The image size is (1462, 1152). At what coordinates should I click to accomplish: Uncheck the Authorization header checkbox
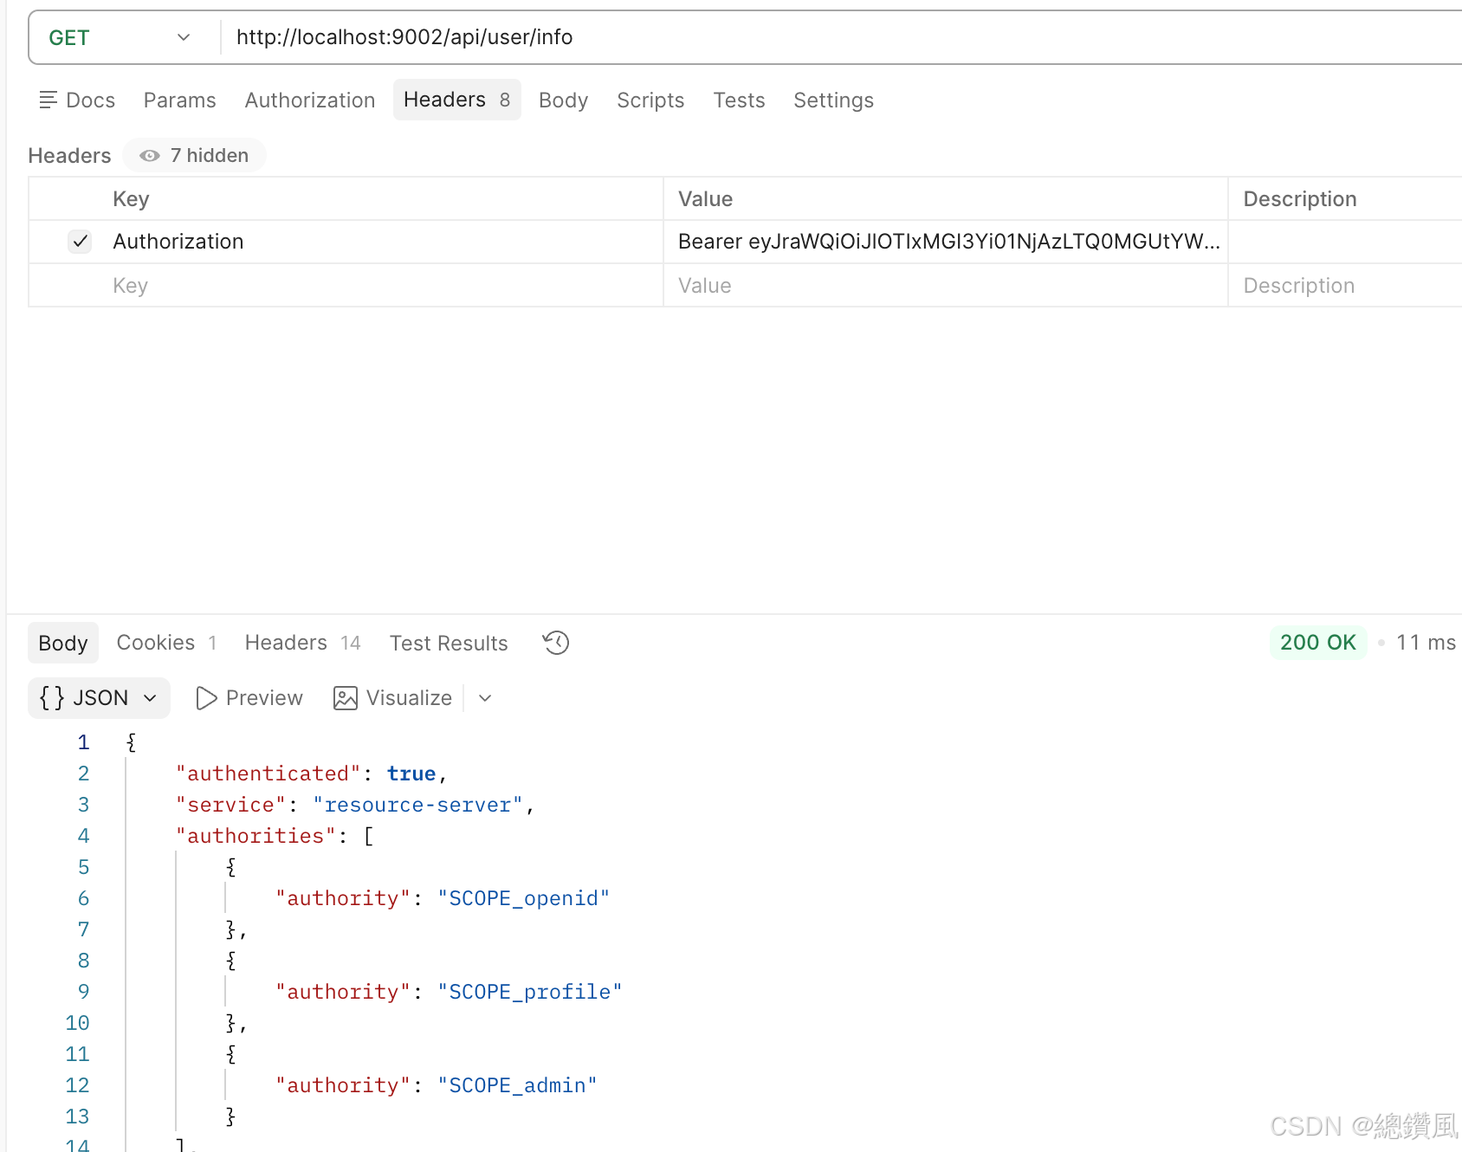[80, 241]
